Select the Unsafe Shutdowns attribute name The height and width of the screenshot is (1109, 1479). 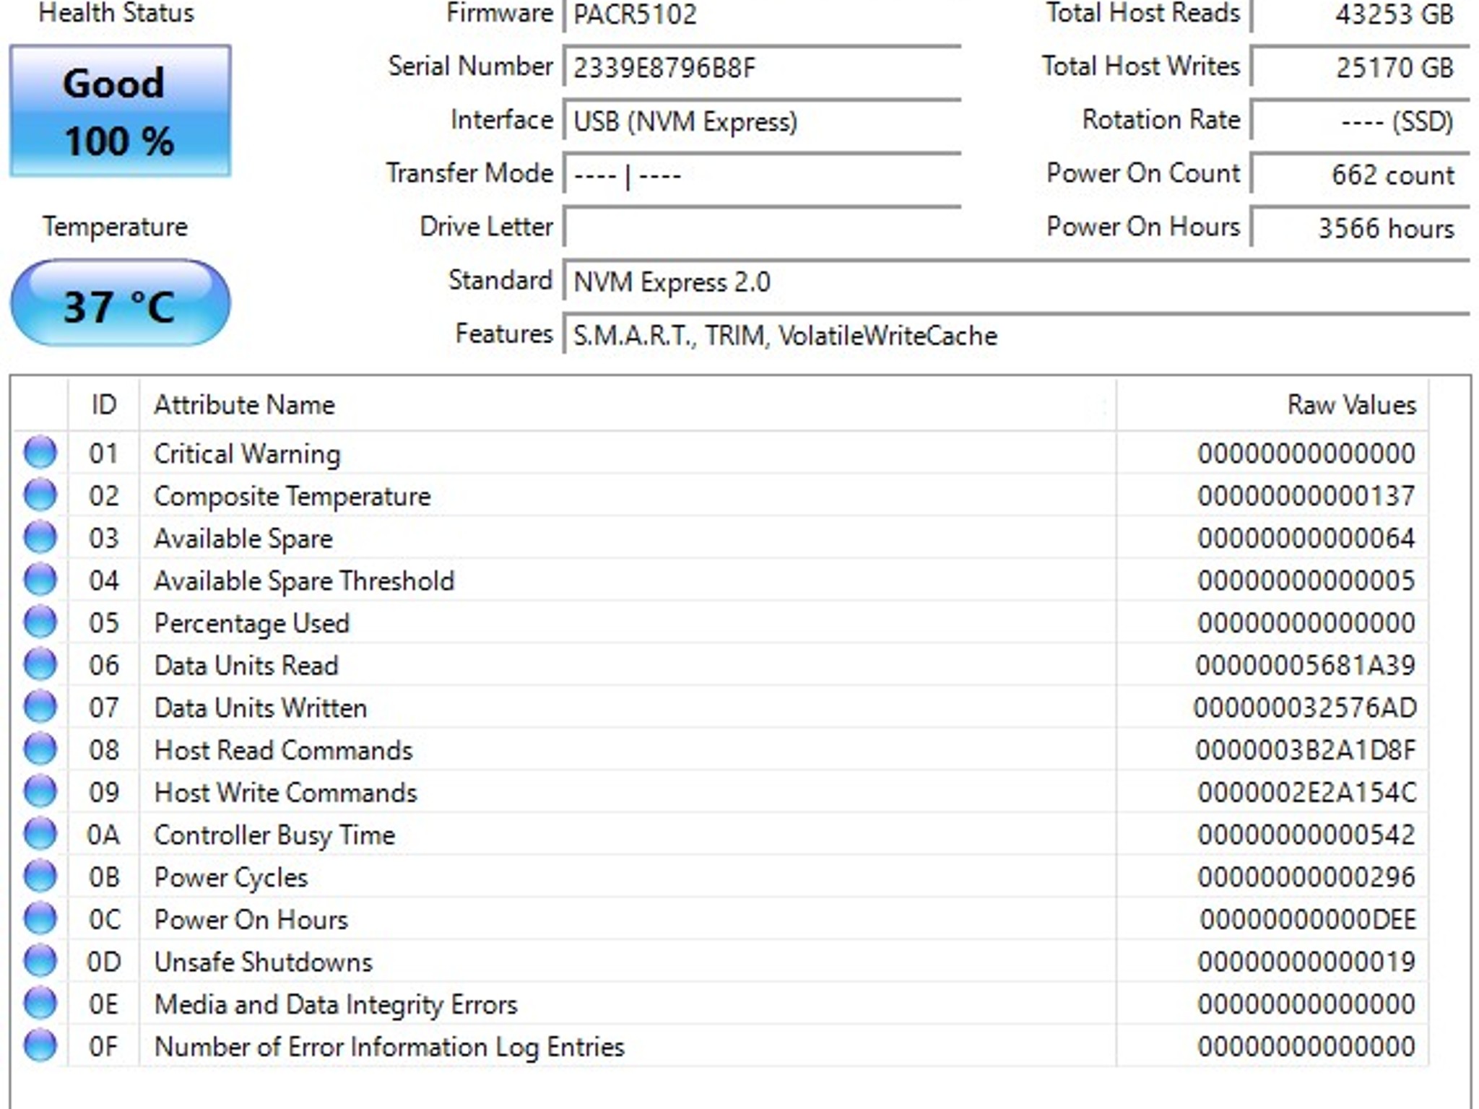tap(264, 962)
